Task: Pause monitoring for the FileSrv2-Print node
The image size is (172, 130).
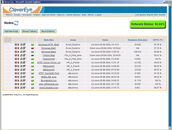Action: [x=16, y=59]
